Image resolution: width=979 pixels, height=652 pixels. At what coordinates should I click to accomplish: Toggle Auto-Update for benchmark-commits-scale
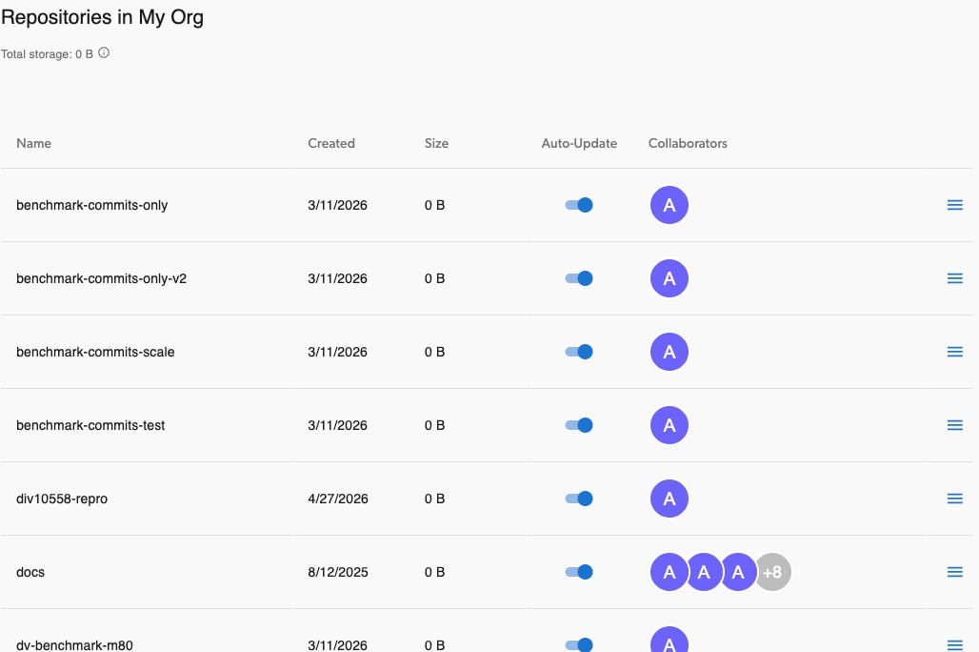[579, 352]
